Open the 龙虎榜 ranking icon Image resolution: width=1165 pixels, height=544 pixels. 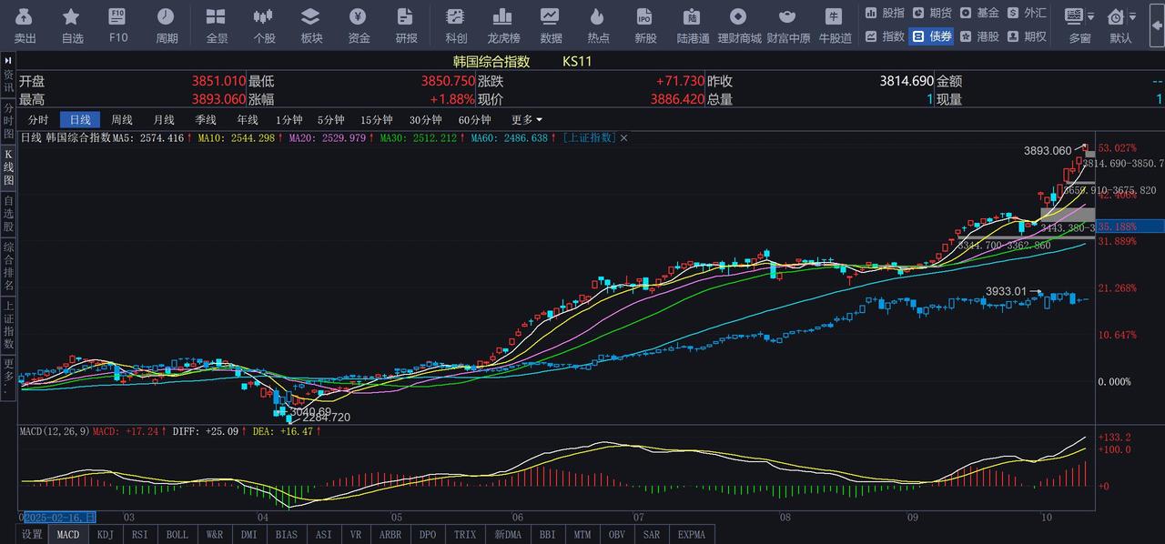coord(502,17)
